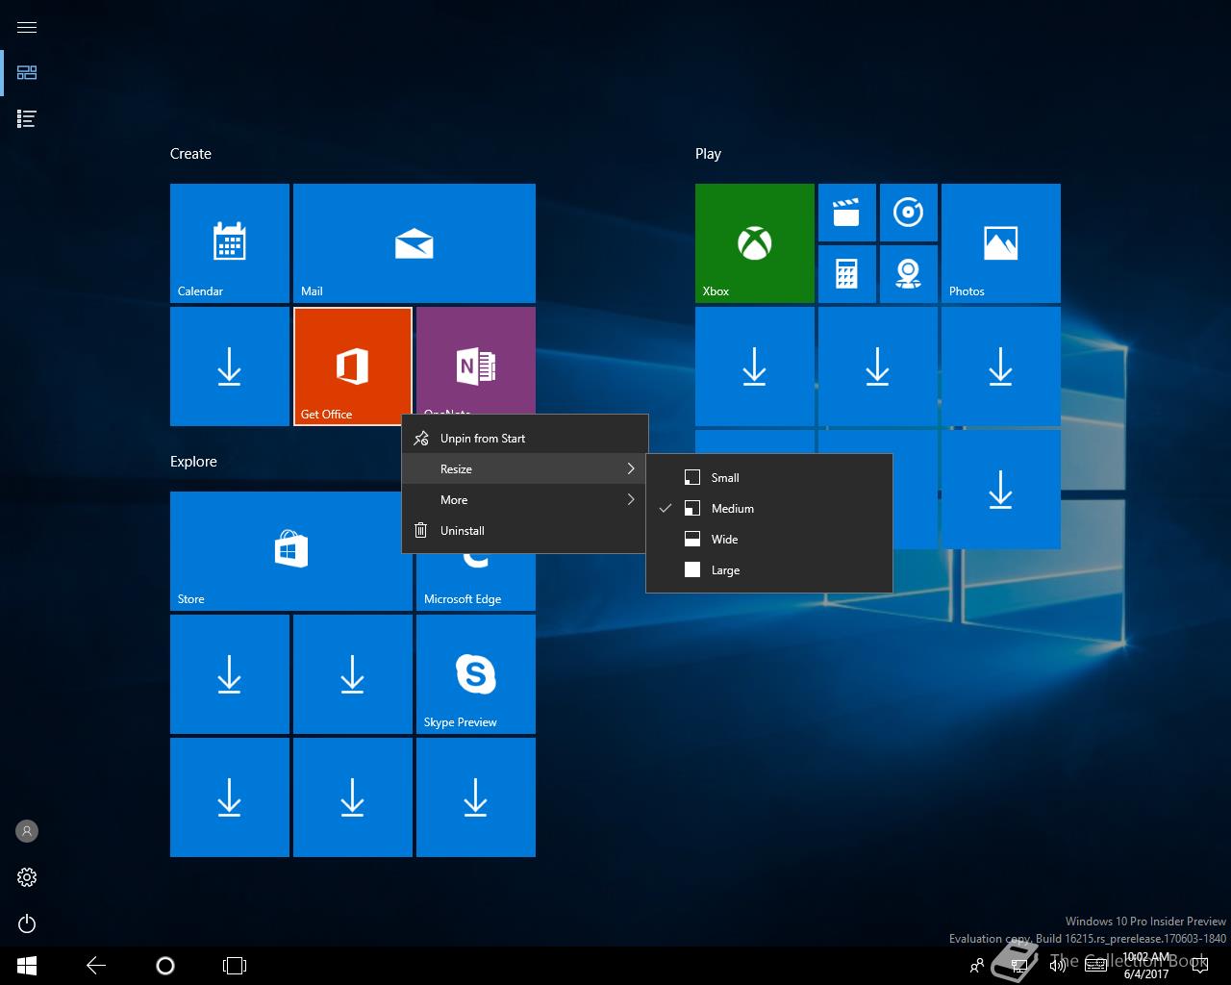Open the Camera small tile
This screenshot has width=1231, height=985.
(x=909, y=274)
